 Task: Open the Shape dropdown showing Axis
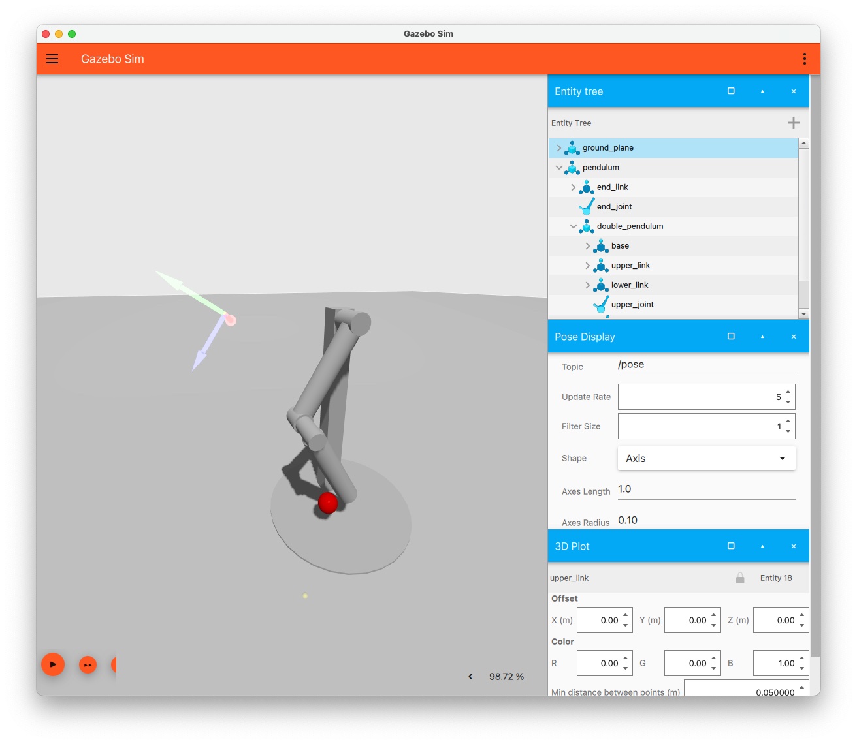coord(706,458)
